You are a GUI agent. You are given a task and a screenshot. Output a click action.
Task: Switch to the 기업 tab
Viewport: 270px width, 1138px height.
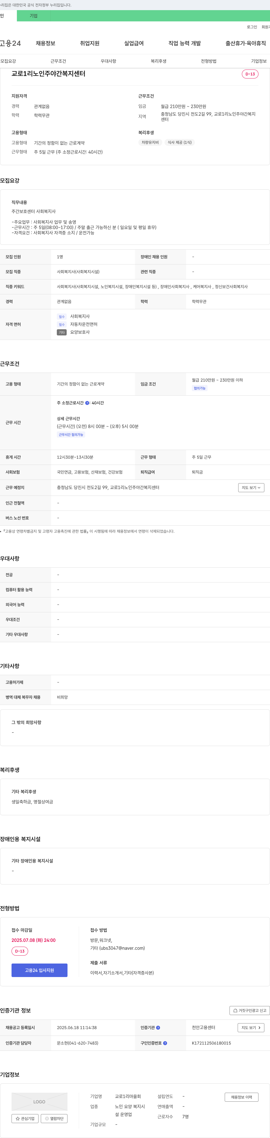point(33,16)
